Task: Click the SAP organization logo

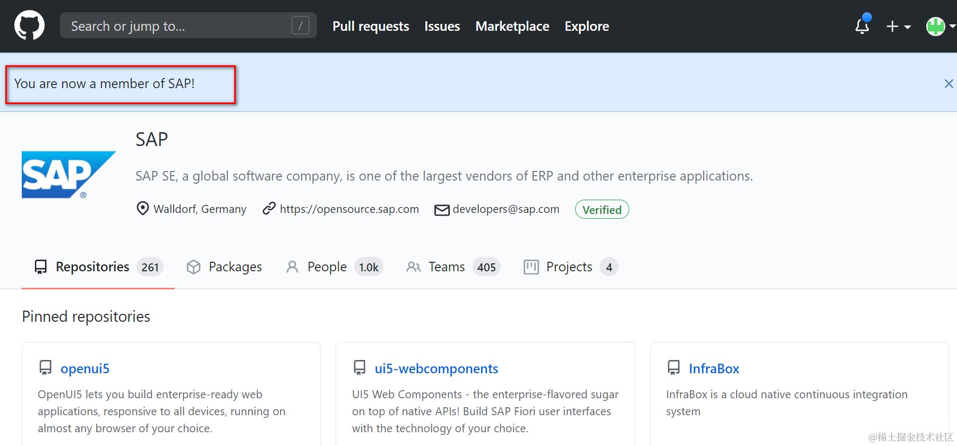Action: (69, 175)
